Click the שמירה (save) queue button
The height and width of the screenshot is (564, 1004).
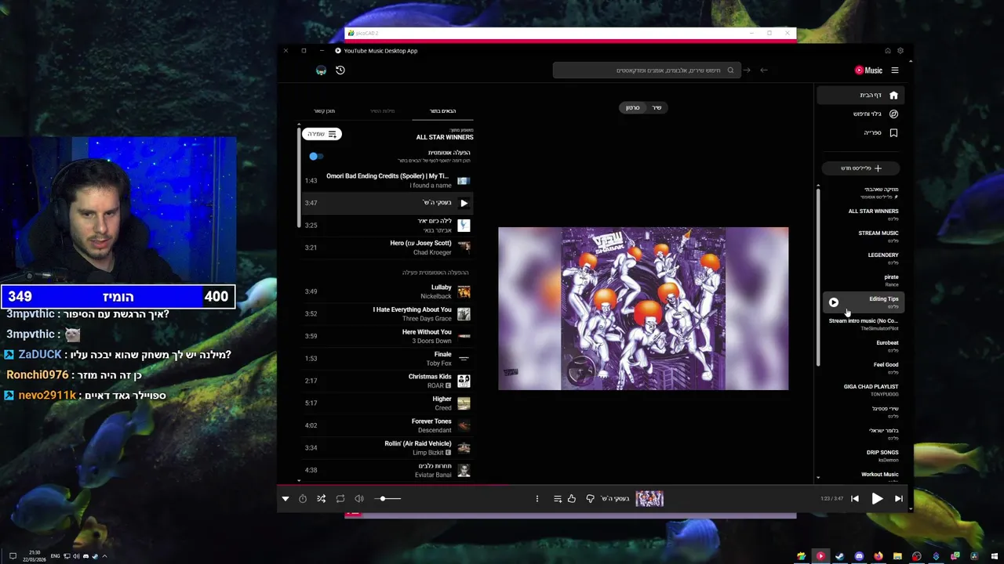pos(322,134)
